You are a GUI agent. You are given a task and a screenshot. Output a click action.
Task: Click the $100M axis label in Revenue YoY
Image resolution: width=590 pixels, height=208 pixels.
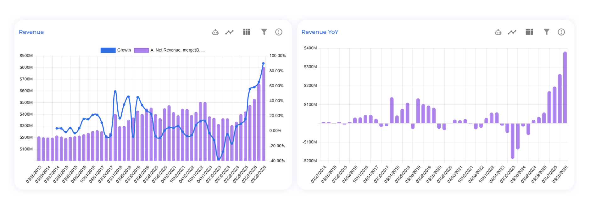tap(310, 105)
